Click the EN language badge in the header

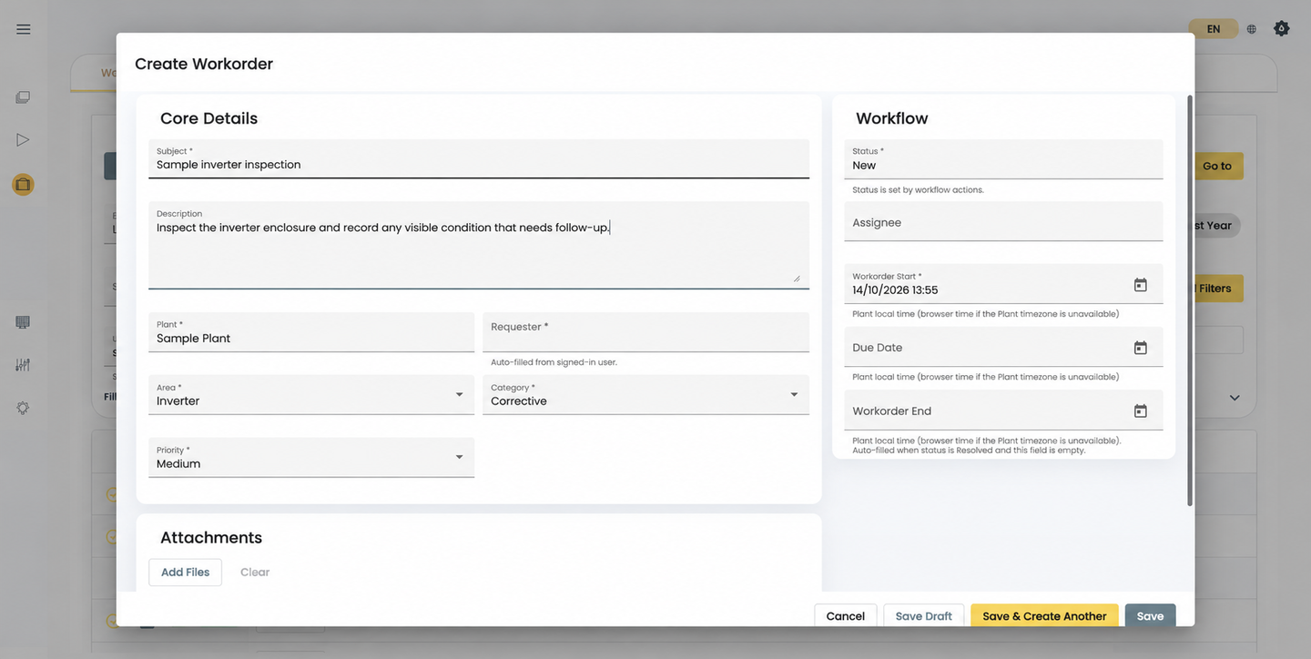[1214, 29]
